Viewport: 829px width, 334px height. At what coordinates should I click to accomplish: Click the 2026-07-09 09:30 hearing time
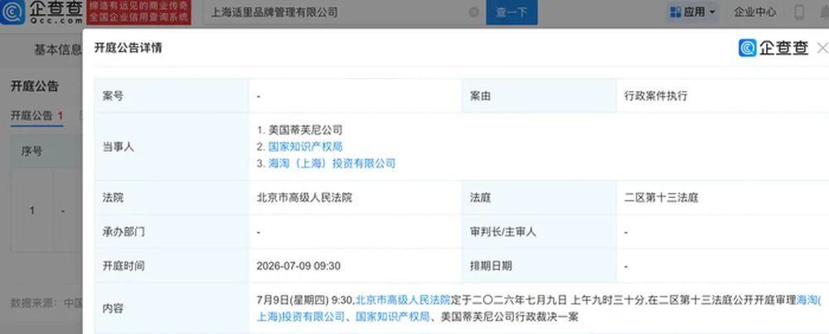click(x=298, y=266)
